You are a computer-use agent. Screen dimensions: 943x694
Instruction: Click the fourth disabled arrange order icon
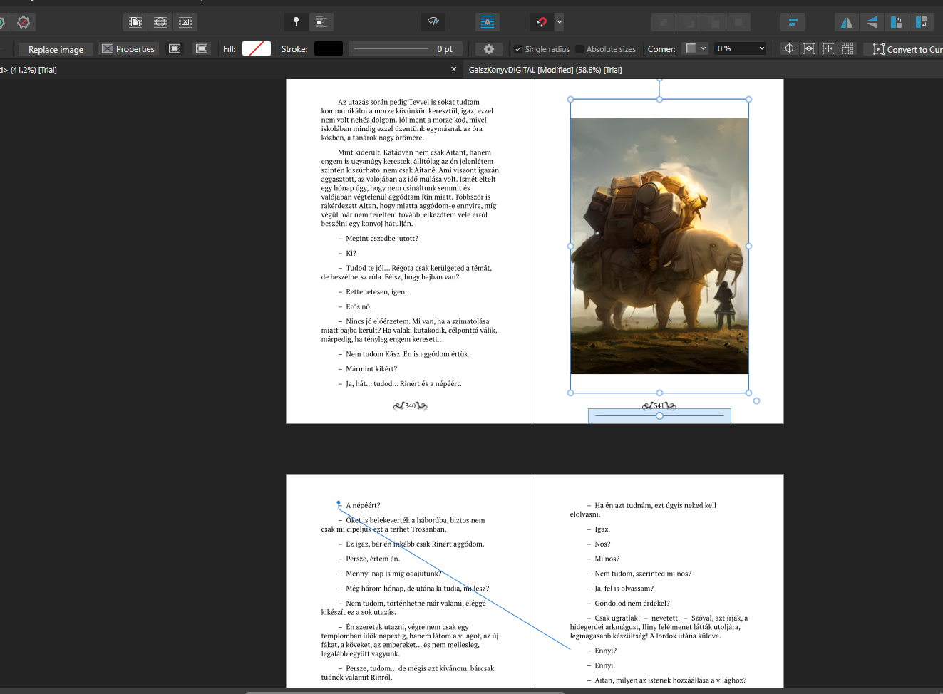click(x=738, y=22)
